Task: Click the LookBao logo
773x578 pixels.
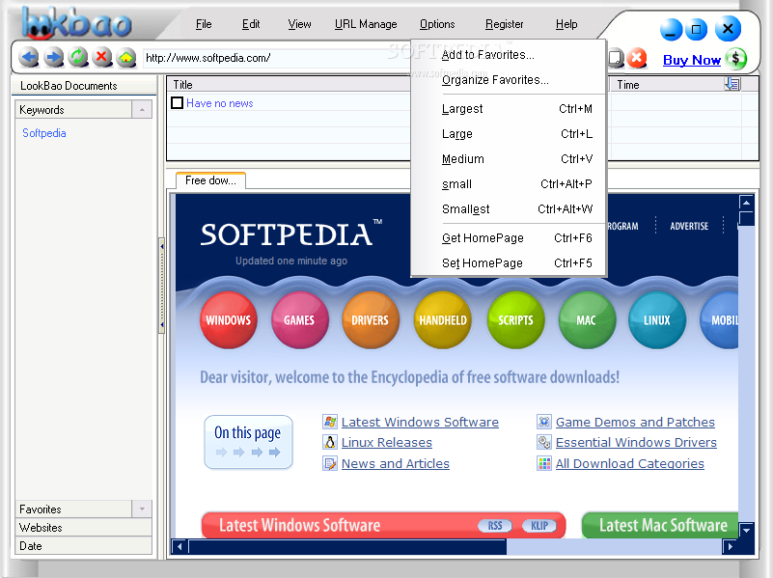Action: click(x=77, y=23)
